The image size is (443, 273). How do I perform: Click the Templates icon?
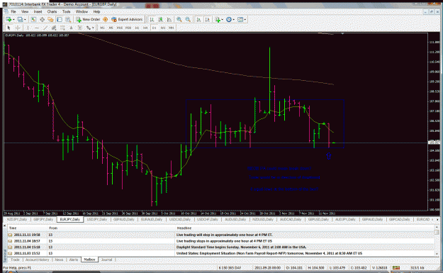click(240, 19)
